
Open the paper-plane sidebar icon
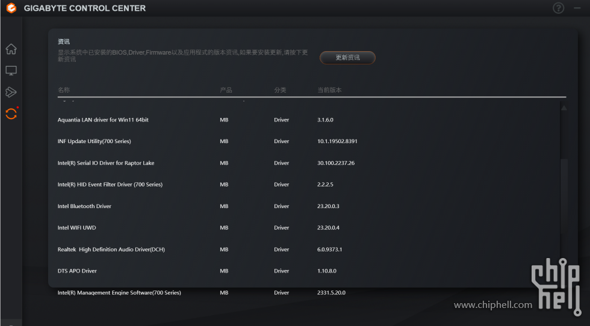click(x=11, y=92)
